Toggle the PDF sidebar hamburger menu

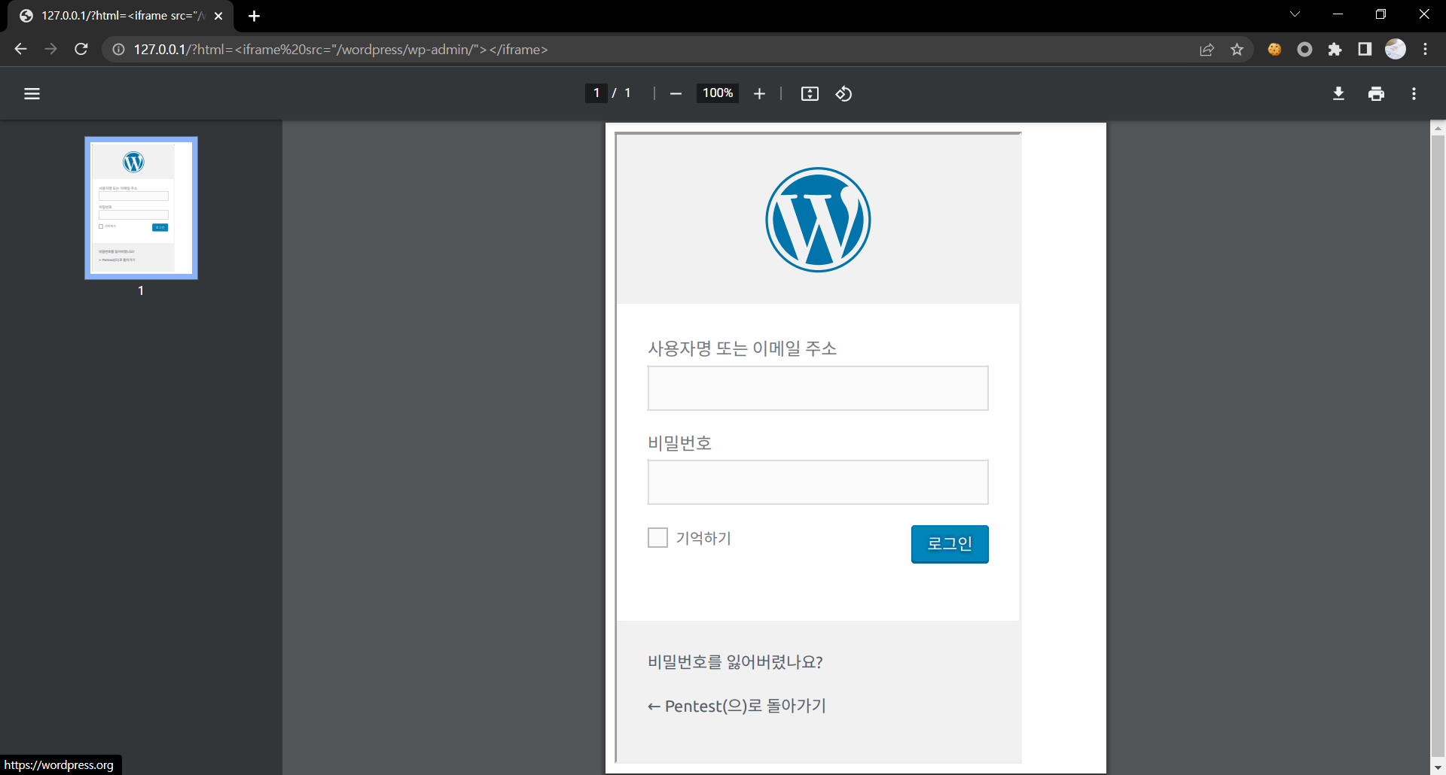pyautogui.click(x=32, y=94)
